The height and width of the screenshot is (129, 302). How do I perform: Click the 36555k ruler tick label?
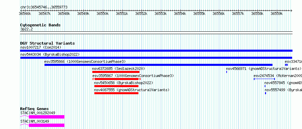[x=199, y=14]
